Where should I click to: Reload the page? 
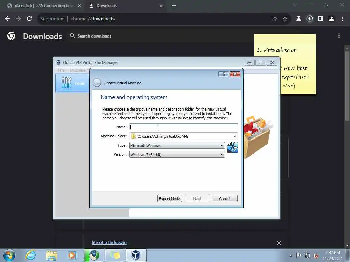pyautogui.click(x=29, y=19)
